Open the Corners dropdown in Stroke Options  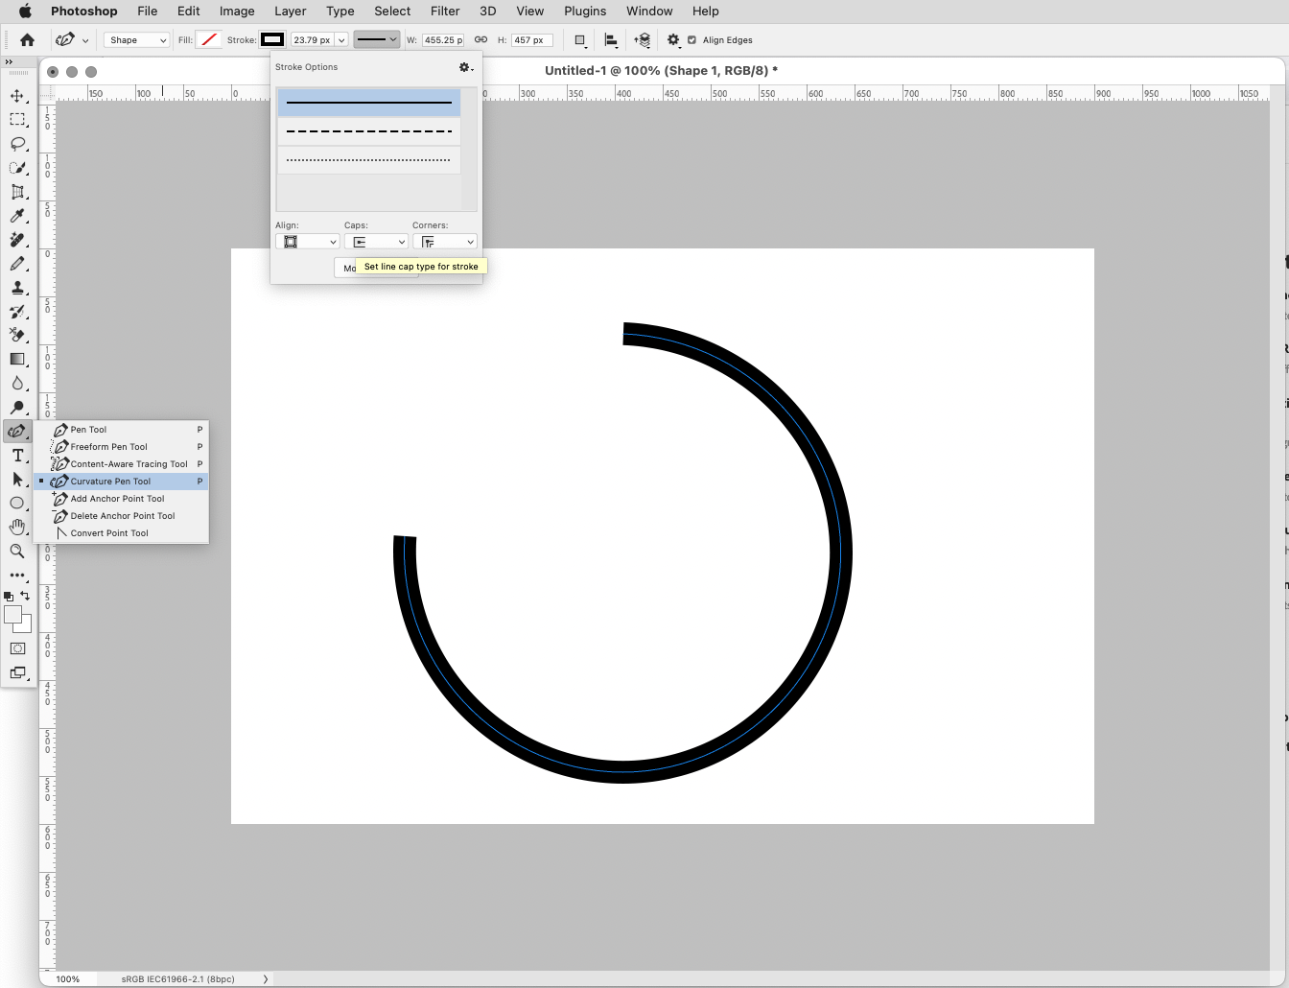pyautogui.click(x=445, y=241)
